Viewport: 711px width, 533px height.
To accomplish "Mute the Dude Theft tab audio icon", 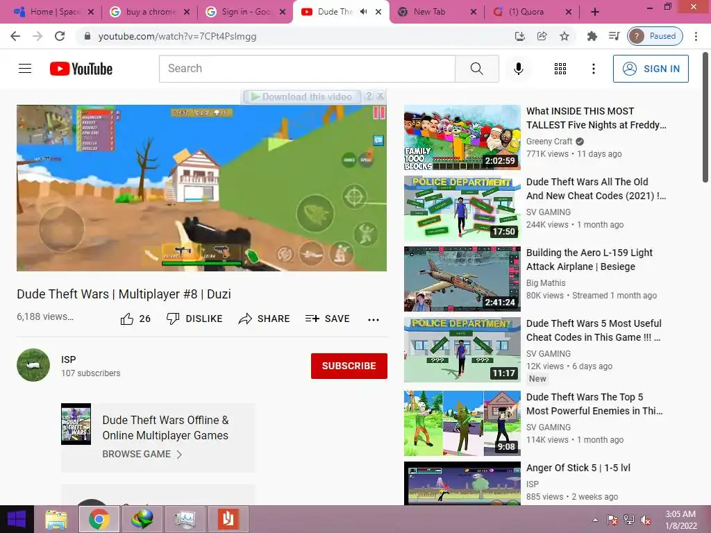I will point(363,12).
